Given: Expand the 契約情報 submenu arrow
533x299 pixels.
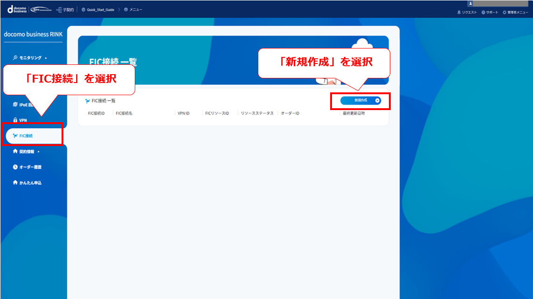Looking at the screenshot, I should coord(38,152).
